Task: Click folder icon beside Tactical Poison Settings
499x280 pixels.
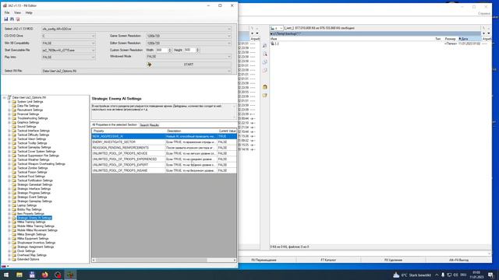Action: click(14, 172)
